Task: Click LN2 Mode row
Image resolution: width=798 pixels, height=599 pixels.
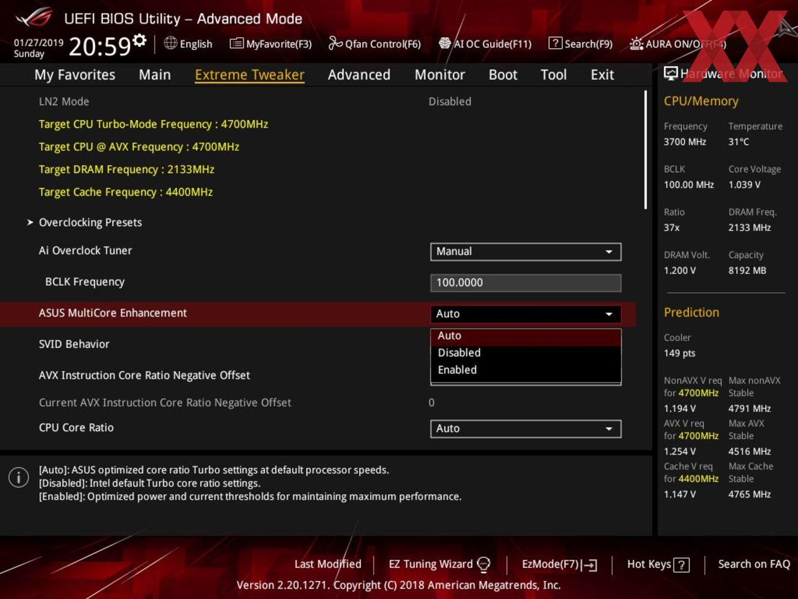Action: (317, 102)
